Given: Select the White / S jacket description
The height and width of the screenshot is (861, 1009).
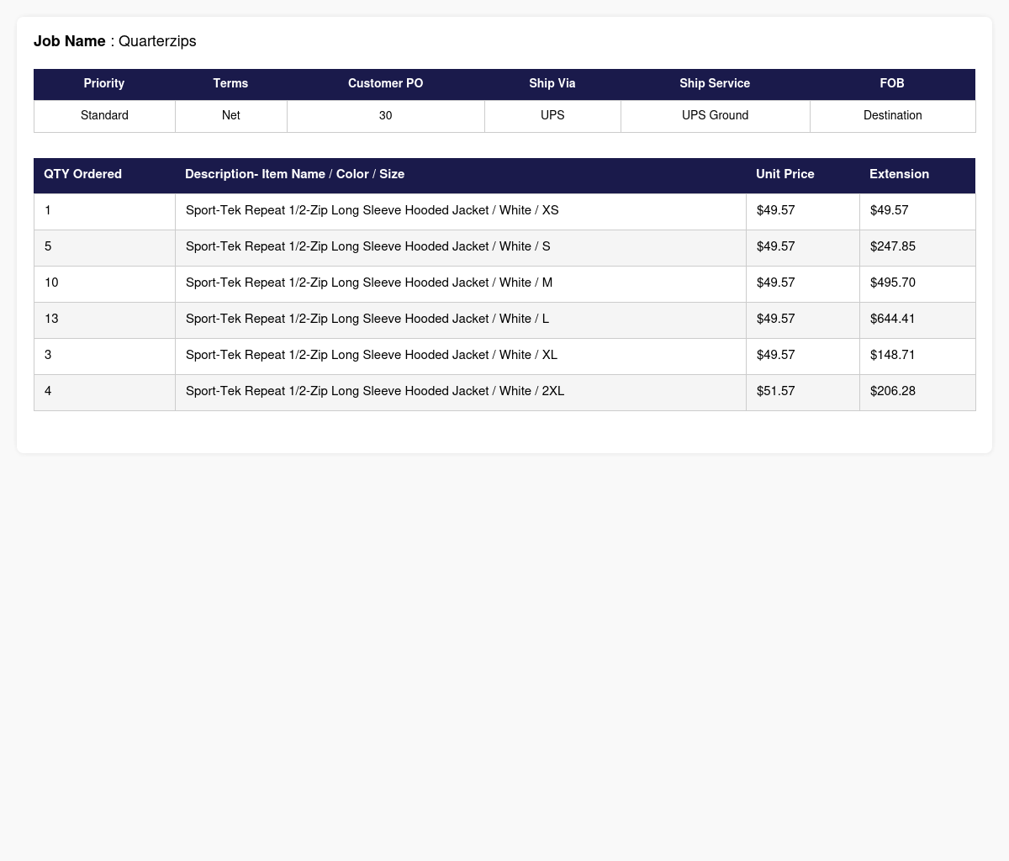Looking at the screenshot, I should coord(461,247).
